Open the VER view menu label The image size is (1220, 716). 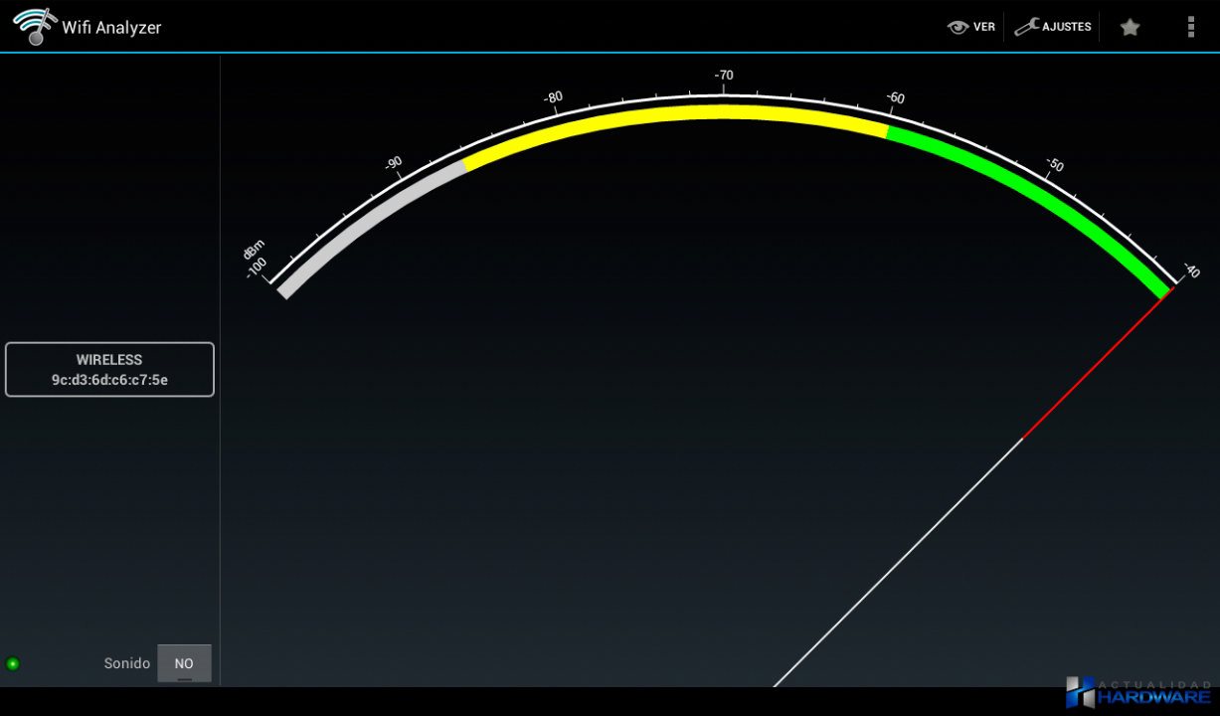tap(983, 27)
